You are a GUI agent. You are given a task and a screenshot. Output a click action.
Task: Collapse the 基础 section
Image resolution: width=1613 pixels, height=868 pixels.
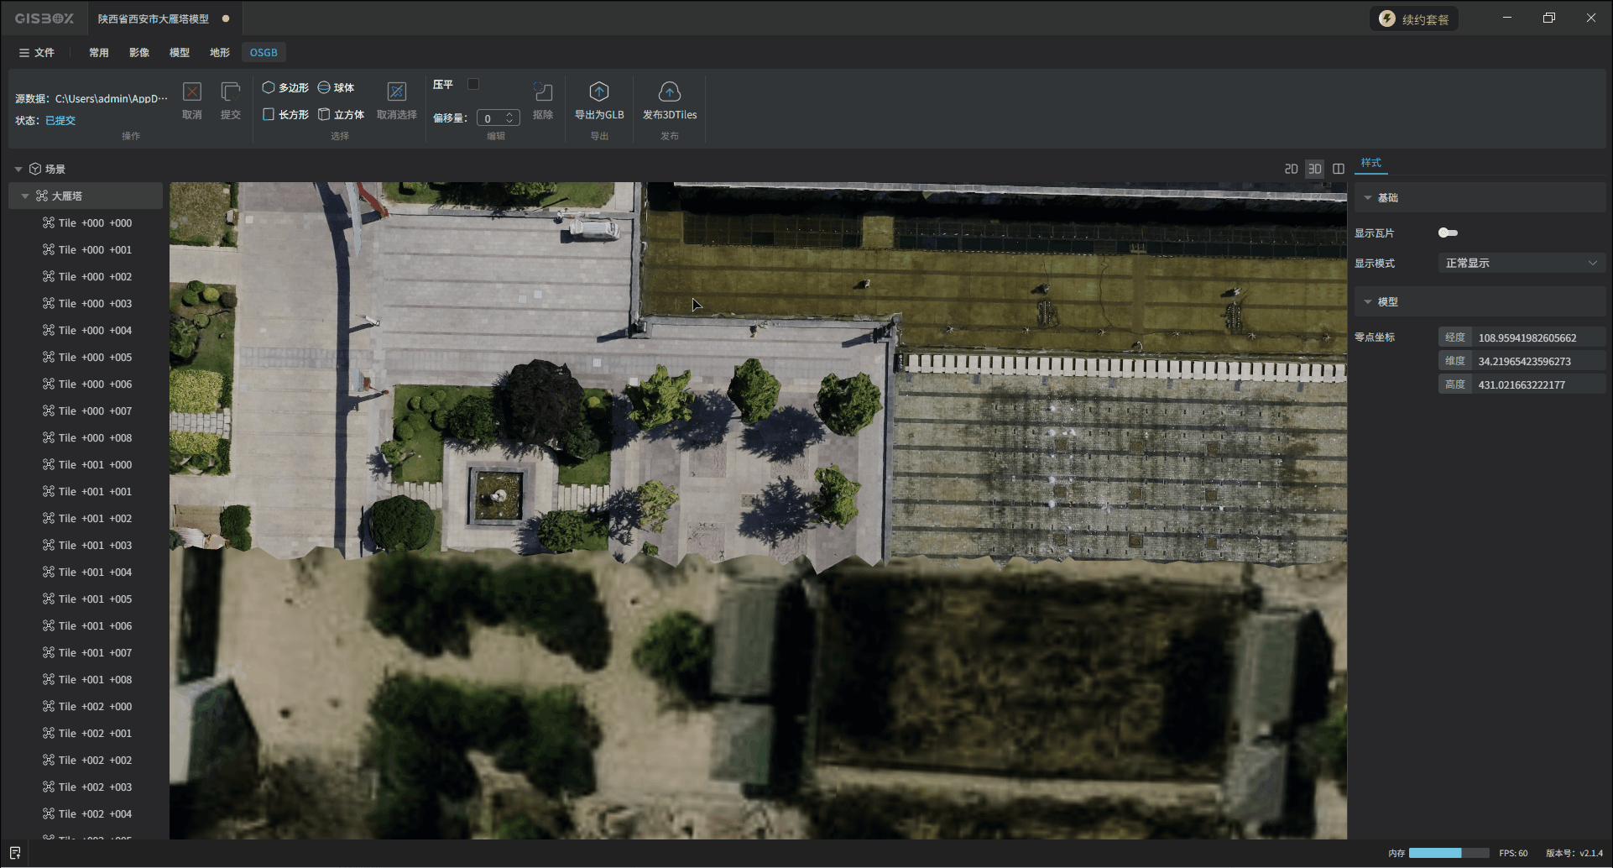pyautogui.click(x=1368, y=198)
